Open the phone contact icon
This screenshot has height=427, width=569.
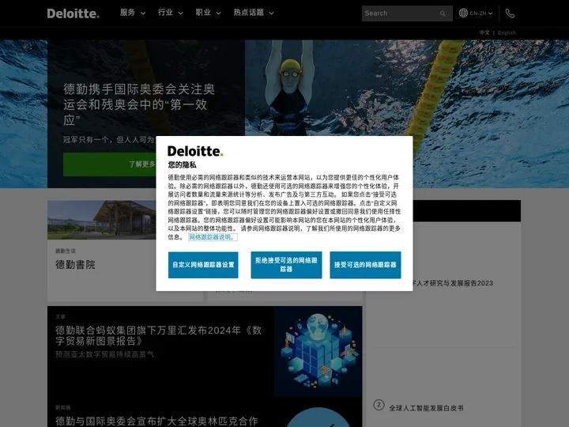click(x=510, y=13)
